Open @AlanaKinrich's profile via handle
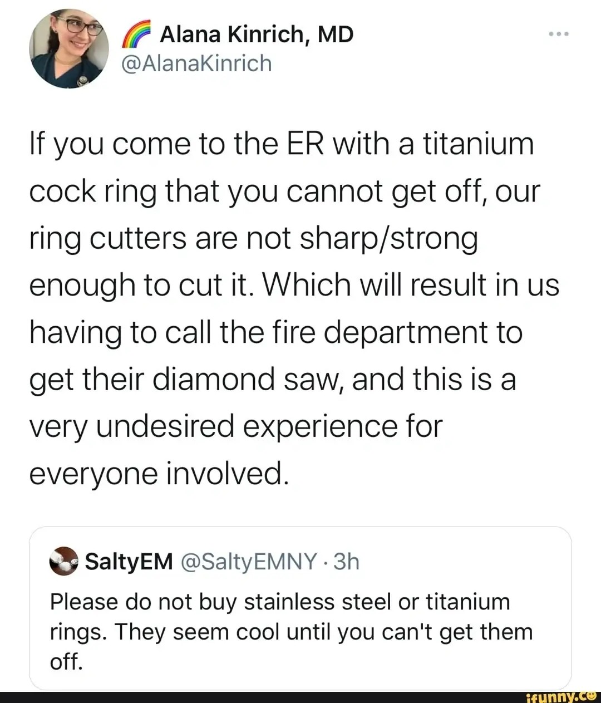 198,63
